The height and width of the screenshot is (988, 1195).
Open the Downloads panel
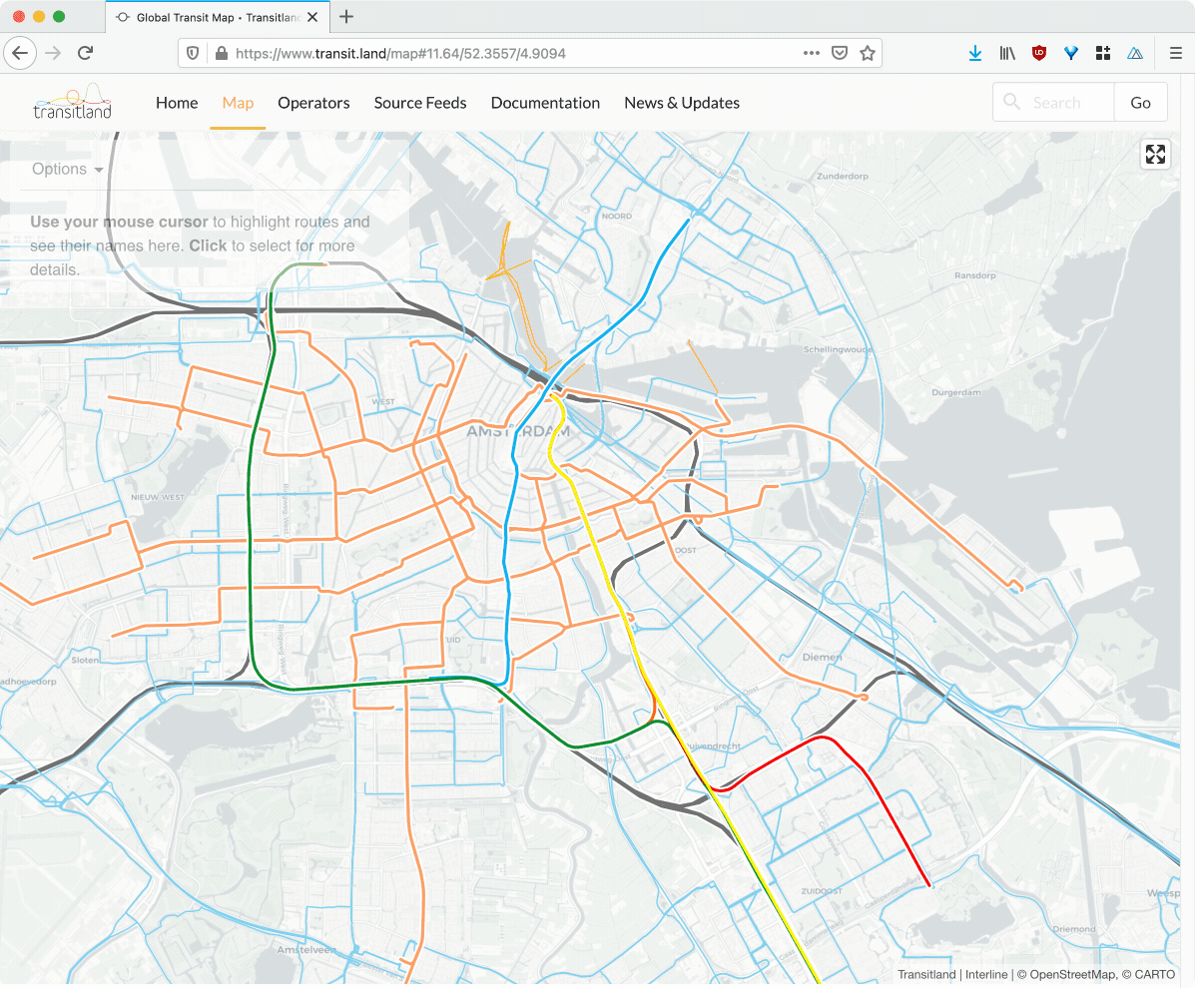point(975,53)
